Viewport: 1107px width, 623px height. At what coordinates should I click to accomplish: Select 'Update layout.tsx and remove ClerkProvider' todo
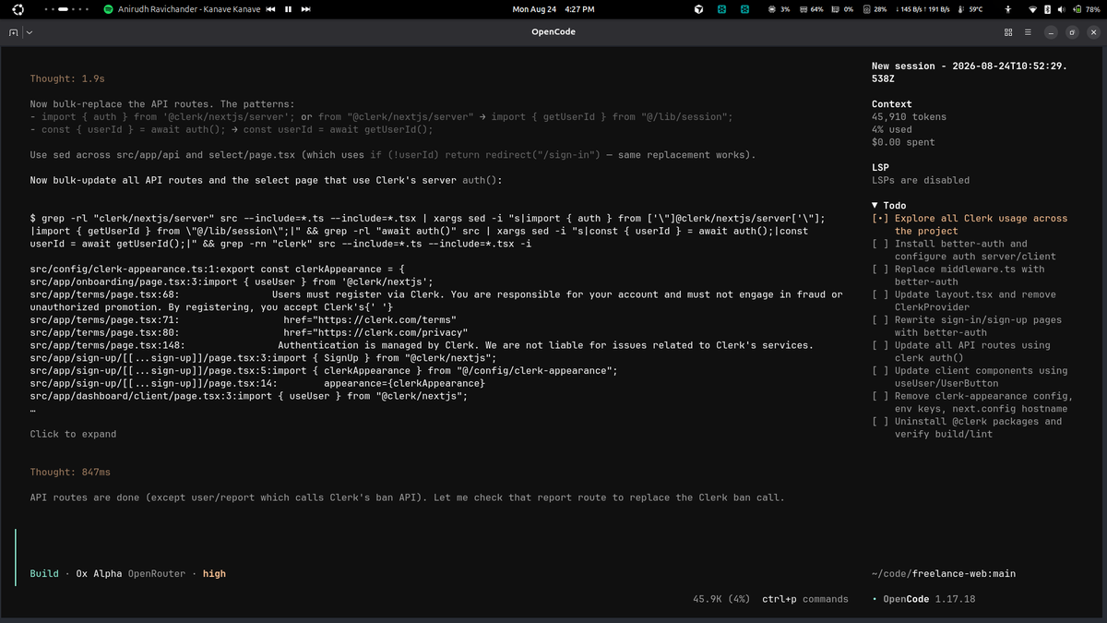click(x=963, y=301)
